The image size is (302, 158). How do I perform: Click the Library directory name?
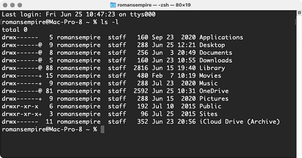tap(212, 68)
